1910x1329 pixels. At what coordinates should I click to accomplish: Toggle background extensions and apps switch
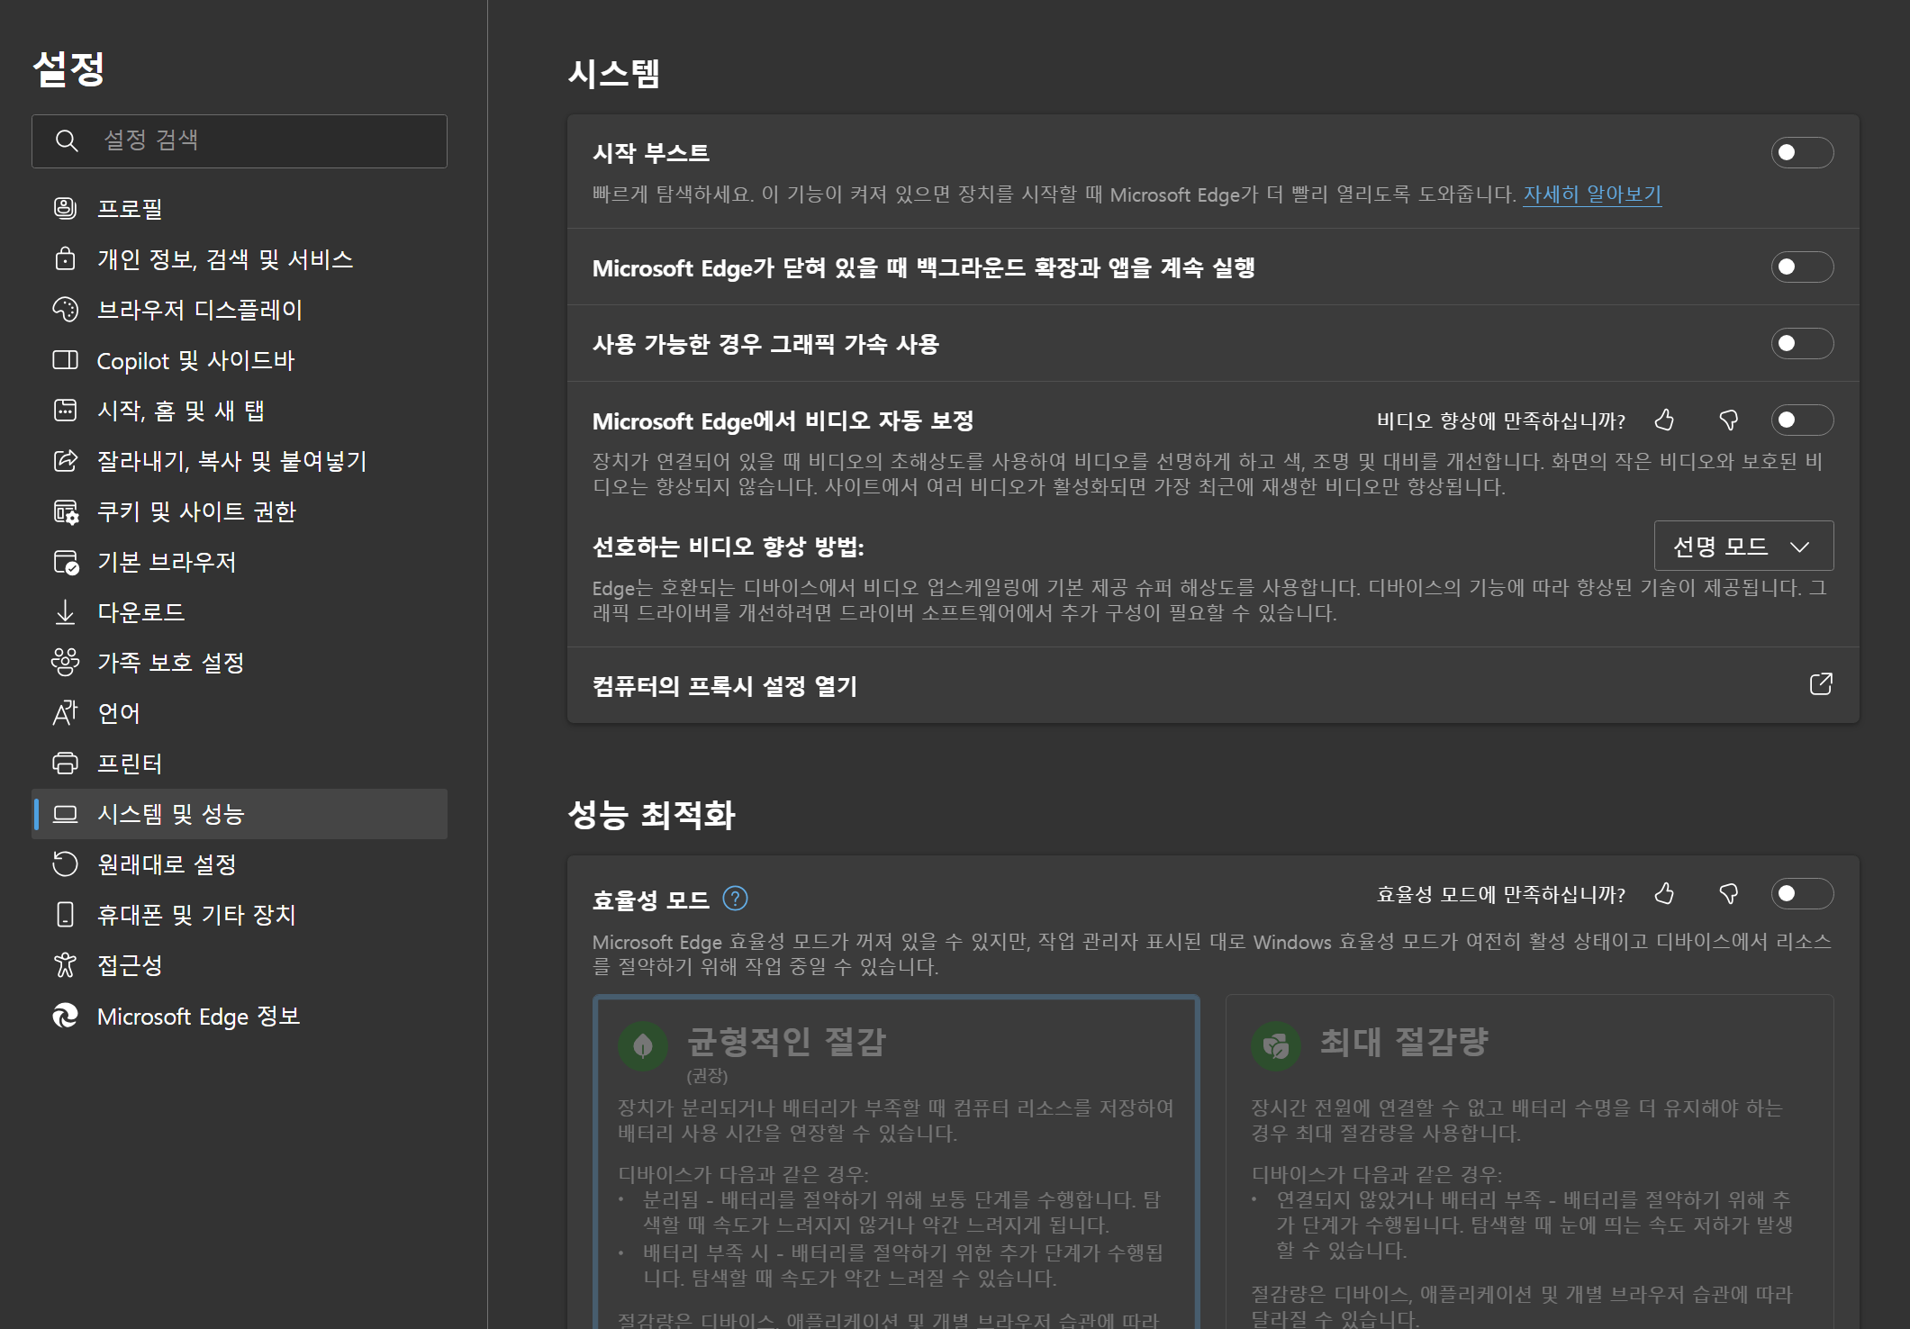click(1801, 267)
